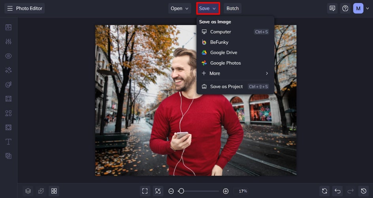
Task: Open the Edit sliders tool in sidebar
Action: [x=8, y=41]
